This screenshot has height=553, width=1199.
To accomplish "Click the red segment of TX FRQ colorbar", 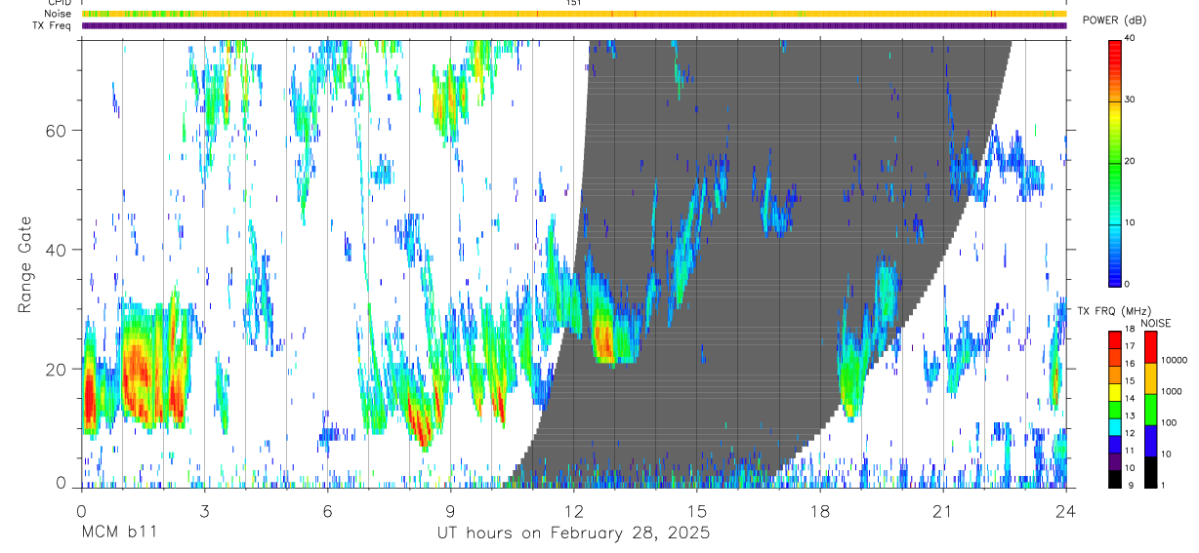I will coord(1115,339).
